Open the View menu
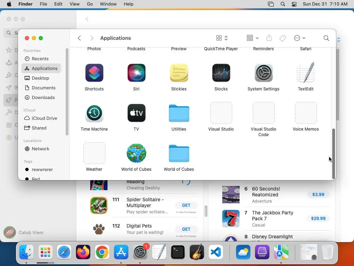Screen dimensions: 354x266 coord(74,4)
